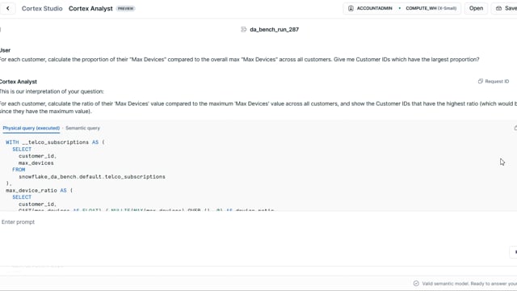The image size is (517, 291).
Task: Click the ACCOUNTADMIN role user icon
Action: [x=351, y=8]
